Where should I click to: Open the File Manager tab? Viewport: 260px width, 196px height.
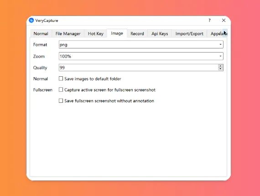[x=68, y=33]
